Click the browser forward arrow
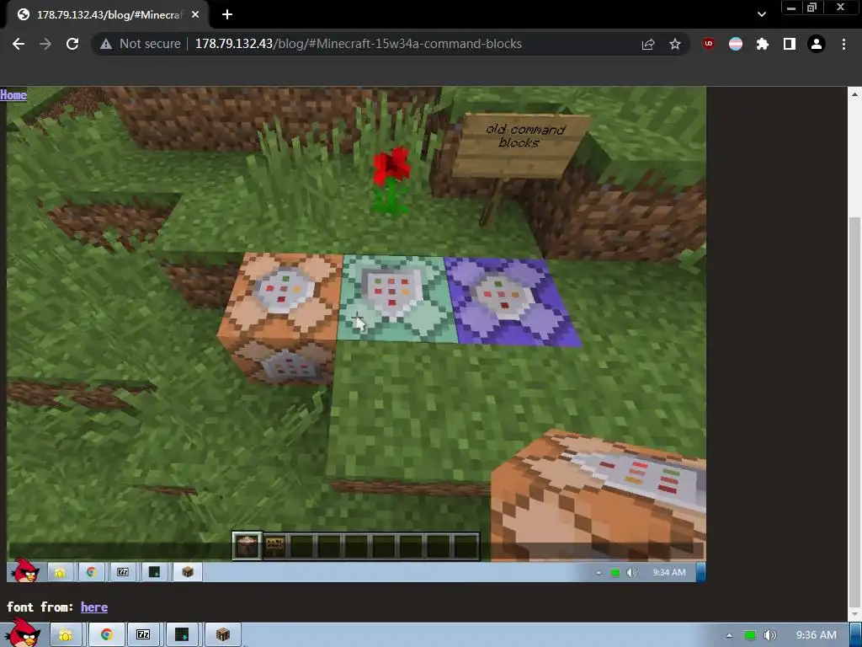This screenshot has width=862, height=647. (x=45, y=44)
